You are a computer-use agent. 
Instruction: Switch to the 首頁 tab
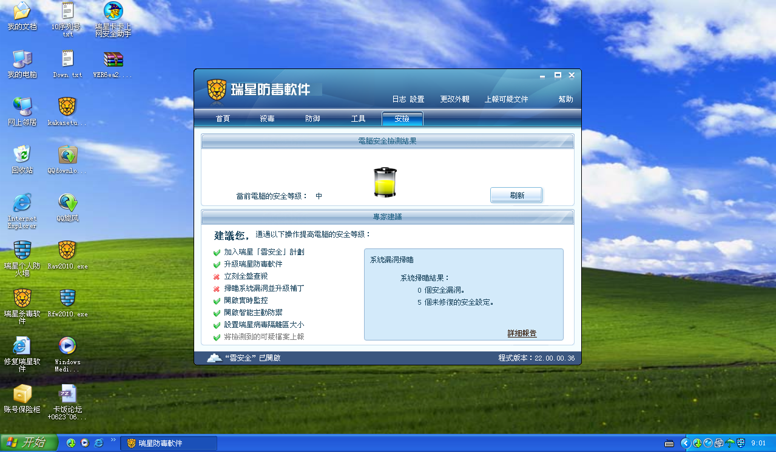(223, 119)
